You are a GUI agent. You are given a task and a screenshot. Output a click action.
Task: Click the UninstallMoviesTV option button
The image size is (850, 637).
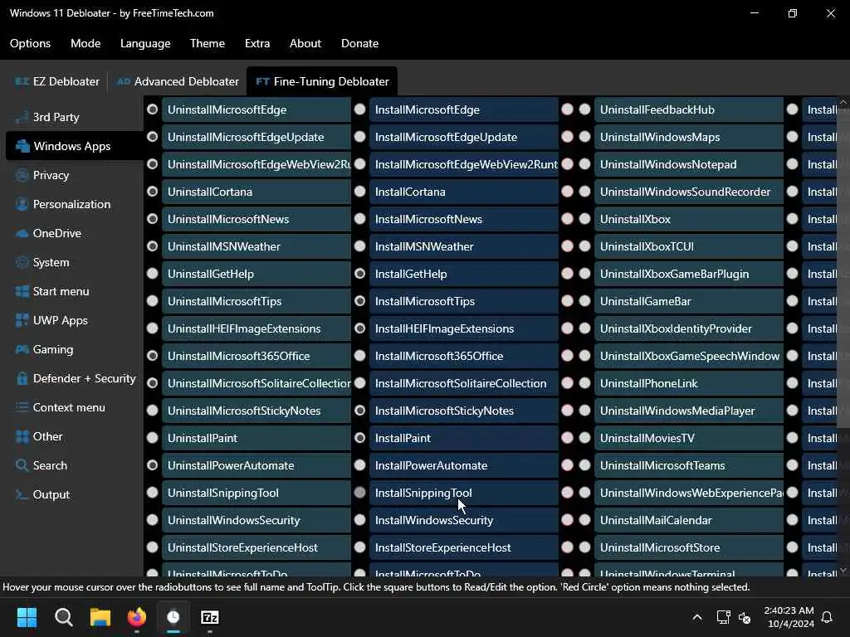[x=689, y=438]
